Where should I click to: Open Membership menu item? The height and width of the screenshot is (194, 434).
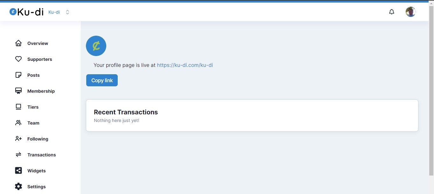click(x=41, y=91)
